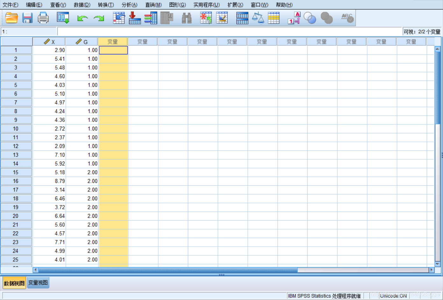Open the 帮助(H) menu
Screen dimensions: 443x300
click(284, 5)
